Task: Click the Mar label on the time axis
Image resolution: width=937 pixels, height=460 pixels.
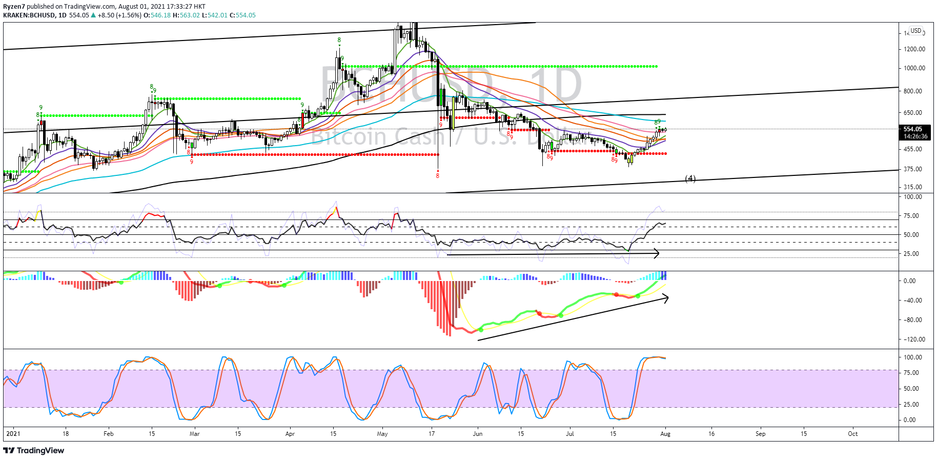Action: coord(194,433)
